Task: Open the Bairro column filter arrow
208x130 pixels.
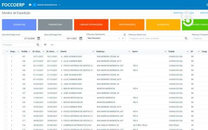Action: point(165,51)
